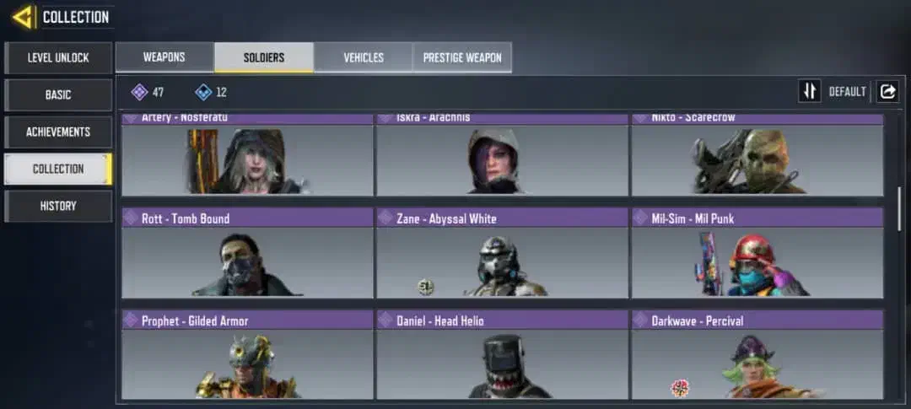The image size is (911, 409).
Task: Click rarity diamond on Daniel - Head Helio
Action: pyautogui.click(x=385, y=320)
